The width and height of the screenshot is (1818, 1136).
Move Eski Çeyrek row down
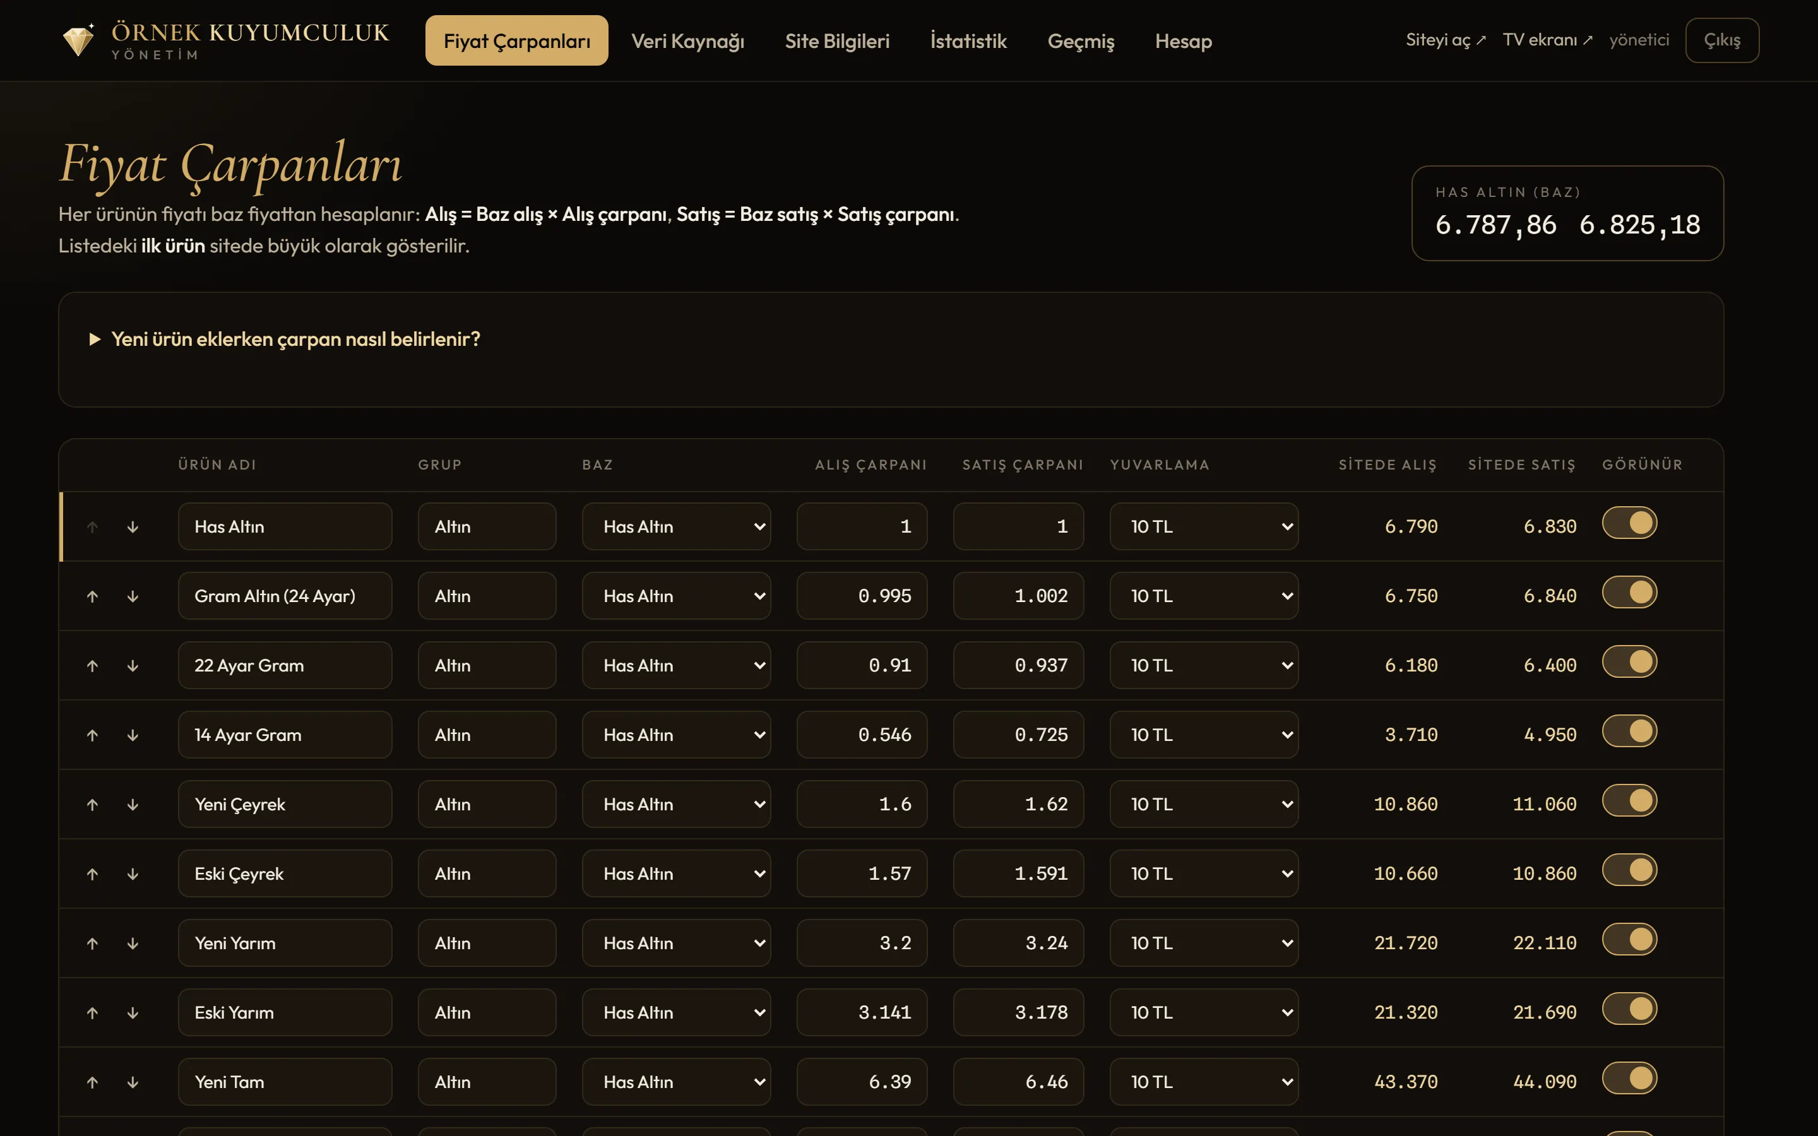coord(133,874)
